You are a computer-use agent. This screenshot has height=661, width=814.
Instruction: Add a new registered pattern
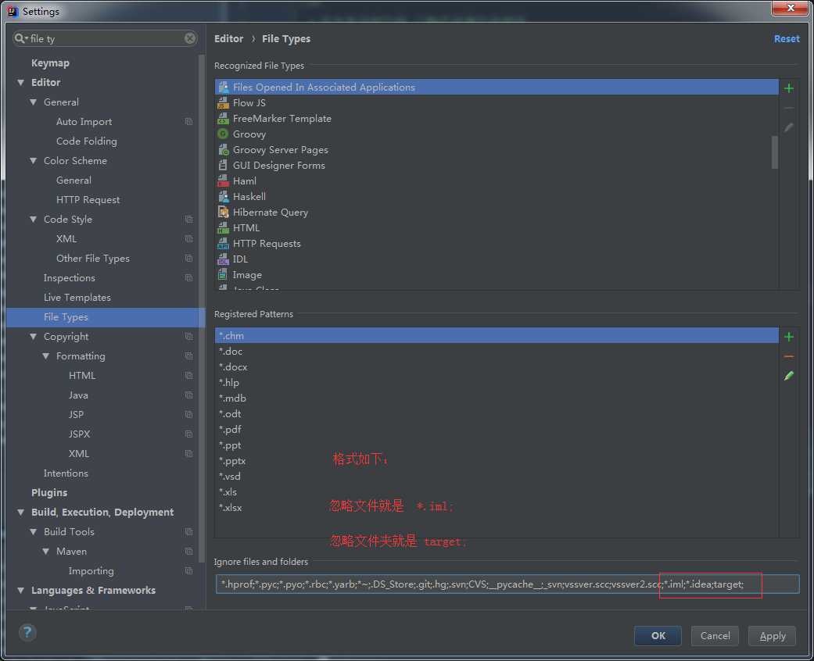(x=788, y=337)
